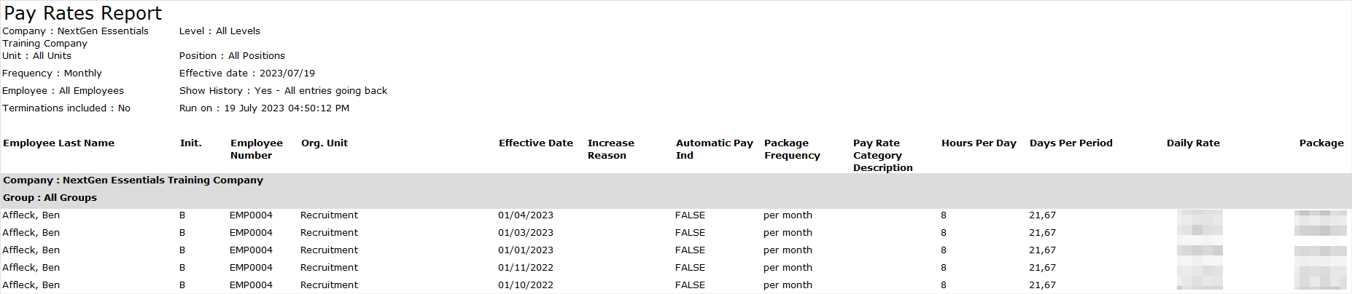Viewport: 1352px width, 294px height.
Task: Click the 01/04/2023 effective date cell
Action: click(x=526, y=215)
